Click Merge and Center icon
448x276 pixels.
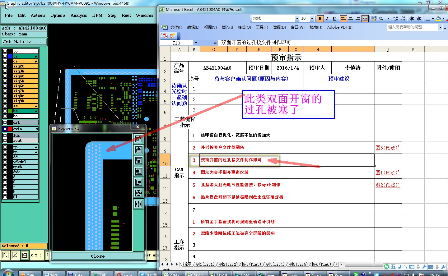coord(365,19)
